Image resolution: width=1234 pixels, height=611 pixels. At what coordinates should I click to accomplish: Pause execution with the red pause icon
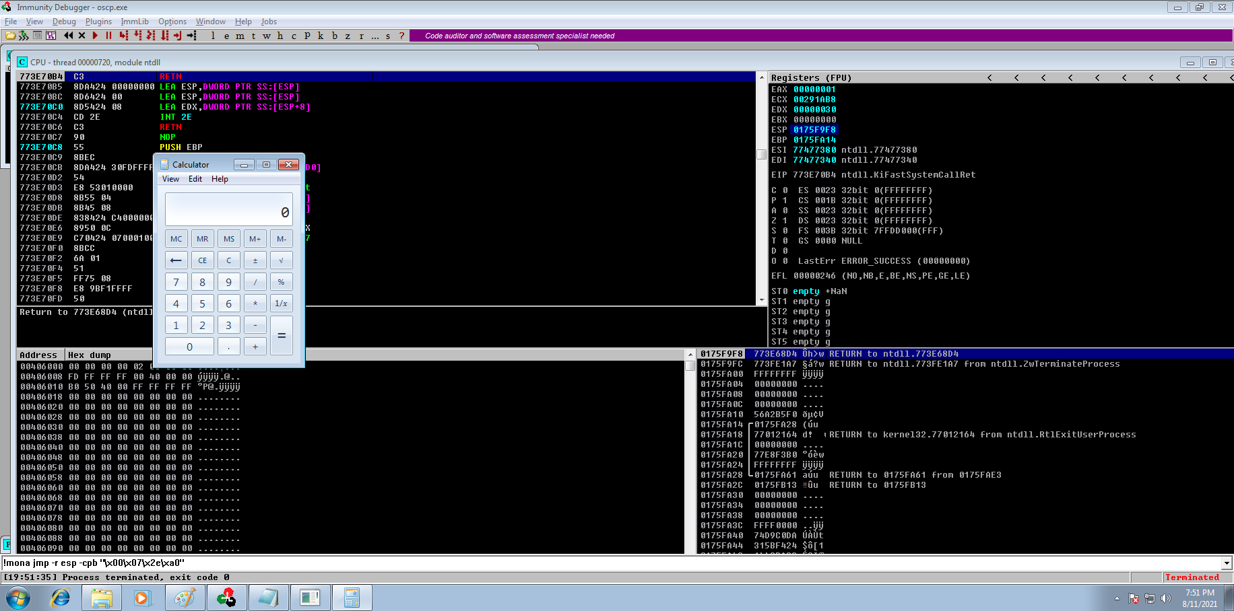[x=108, y=36]
